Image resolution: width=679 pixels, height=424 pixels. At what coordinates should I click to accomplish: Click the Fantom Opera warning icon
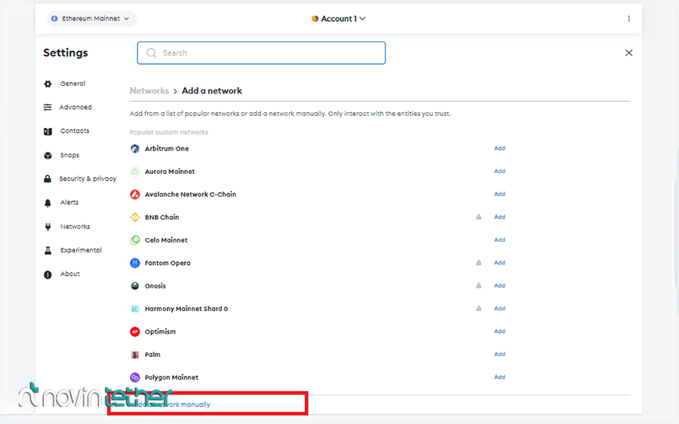tap(478, 262)
